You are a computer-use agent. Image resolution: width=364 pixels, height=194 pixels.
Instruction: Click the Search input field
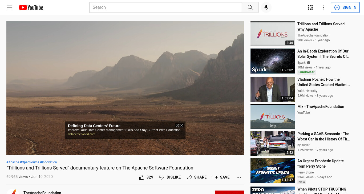click(x=165, y=7)
